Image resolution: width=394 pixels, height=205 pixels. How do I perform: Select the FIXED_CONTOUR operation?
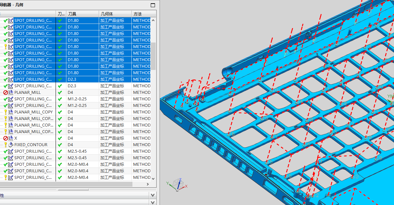click(x=31, y=145)
